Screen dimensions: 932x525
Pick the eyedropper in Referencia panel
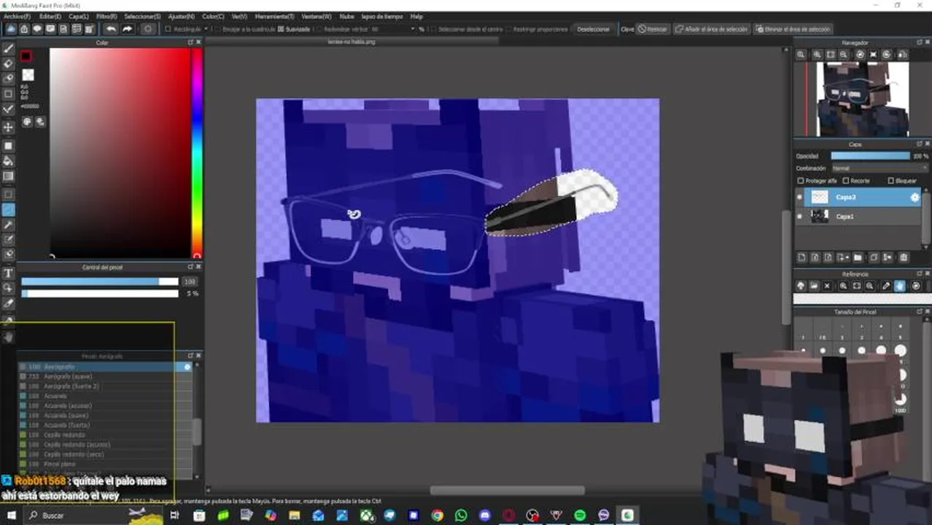[x=886, y=287]
